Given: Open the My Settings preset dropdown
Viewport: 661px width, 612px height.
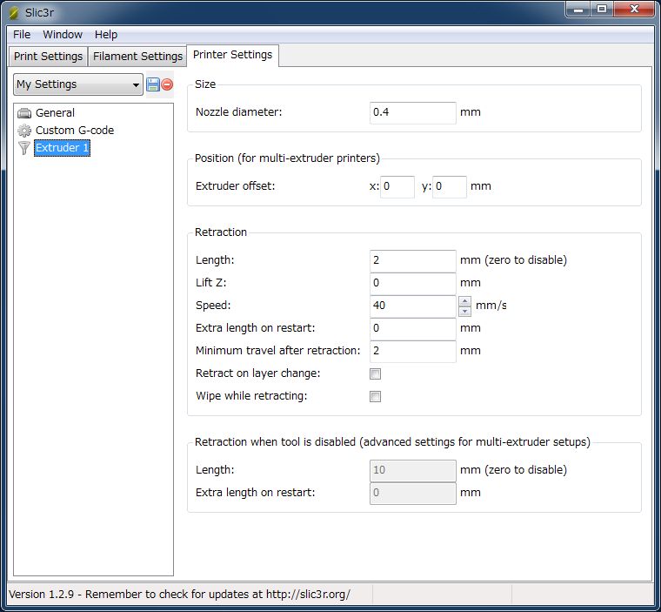Looking at the screenshot, I should [x=78, y=84].
